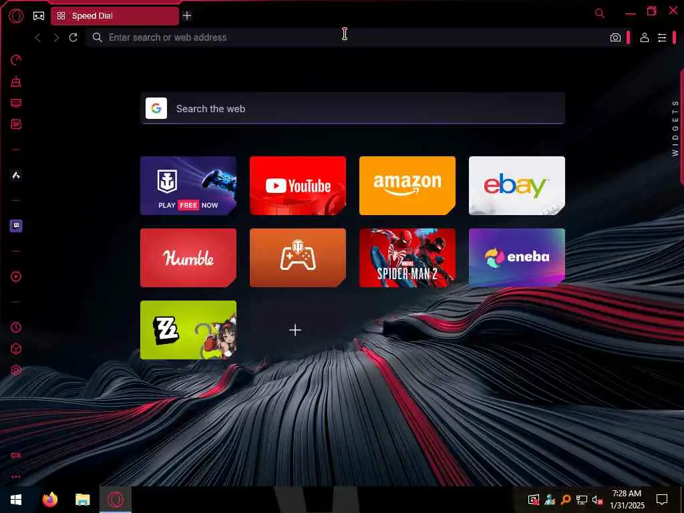Open the Humble speed dial tile
The image size is (684, 513).
[188, 257]
